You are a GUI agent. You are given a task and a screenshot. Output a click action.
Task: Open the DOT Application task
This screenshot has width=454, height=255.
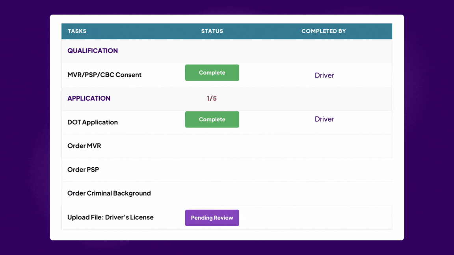[x=93, y=122]
